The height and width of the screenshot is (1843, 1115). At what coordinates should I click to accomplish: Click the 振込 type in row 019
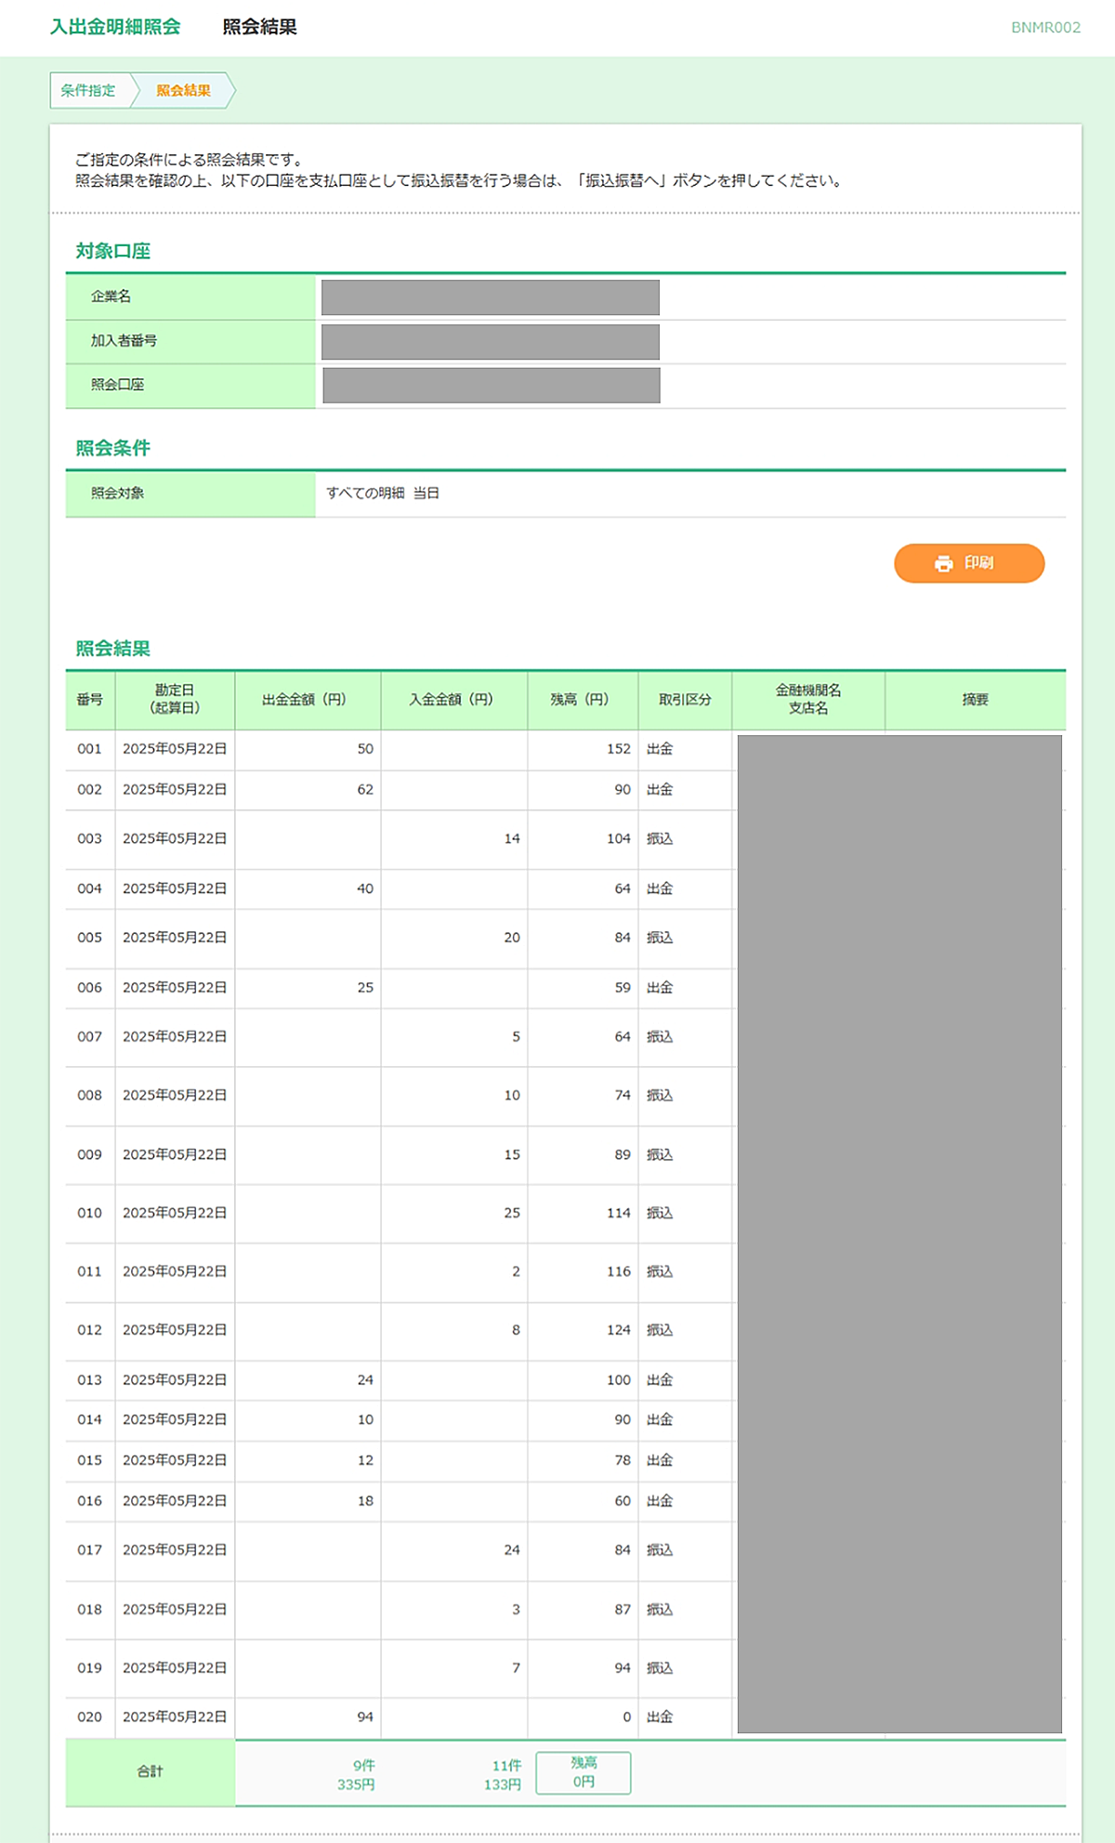pyautogui.click(x=660, y=1668)
